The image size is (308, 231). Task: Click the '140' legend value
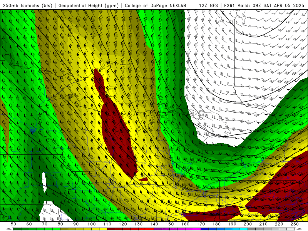coord(154,224)
